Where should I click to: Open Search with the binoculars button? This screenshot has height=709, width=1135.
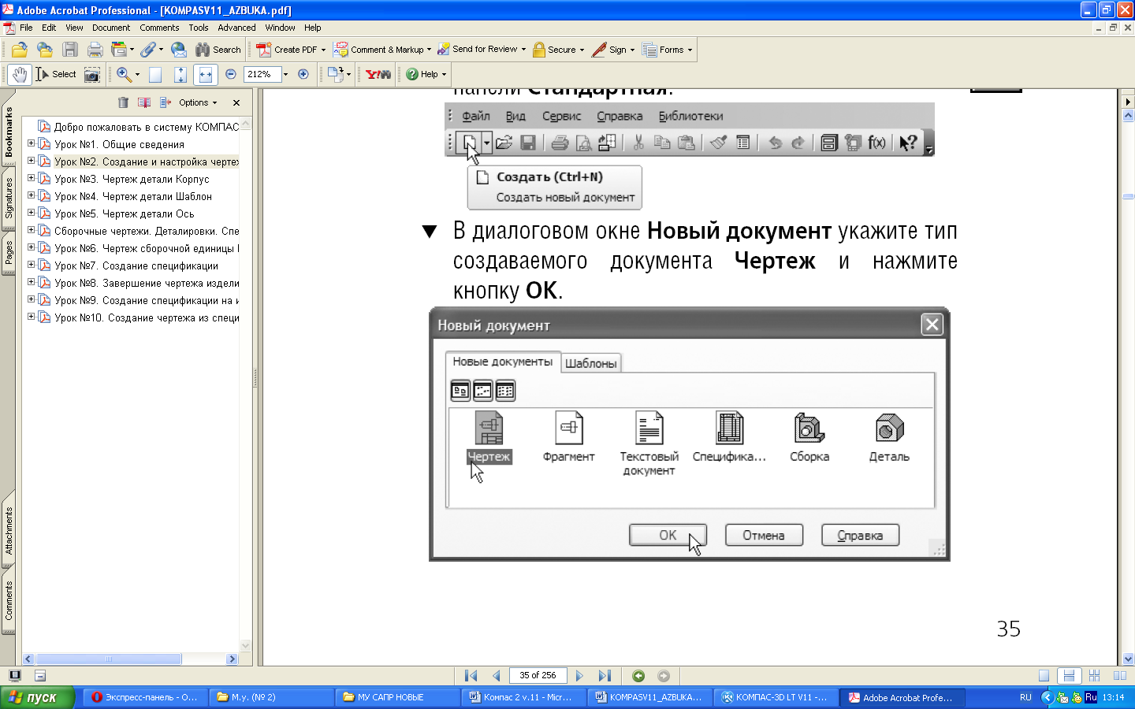point(218,50)
